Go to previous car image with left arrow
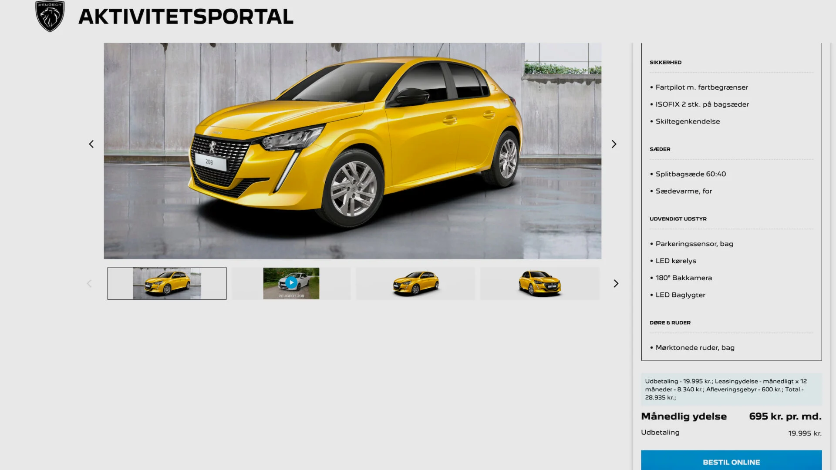This screenshot has height=470, width=836. pyautogui.click(x=91, y=144)
